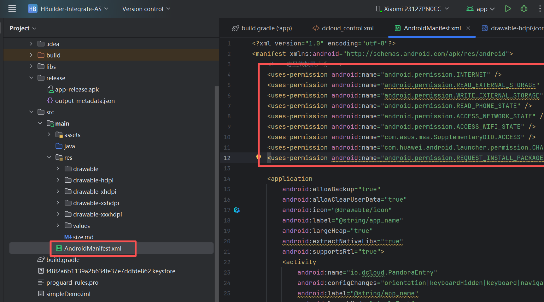The height and width of the screenshot is (302, 544).
Task: Collapse the src folder
Action: coord(31,112)
